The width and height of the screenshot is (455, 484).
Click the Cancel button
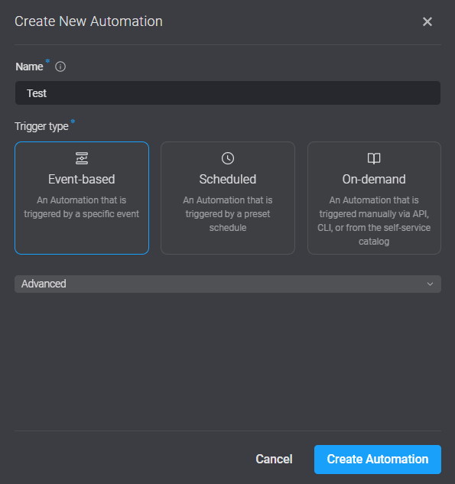click(x=274, y=460)
